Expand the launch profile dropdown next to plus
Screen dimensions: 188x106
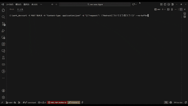pos(165,9)
